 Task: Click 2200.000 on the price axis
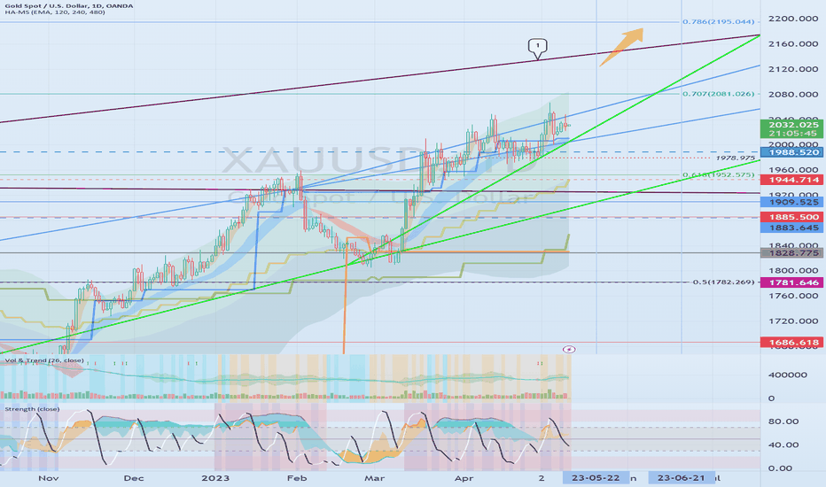793,19
